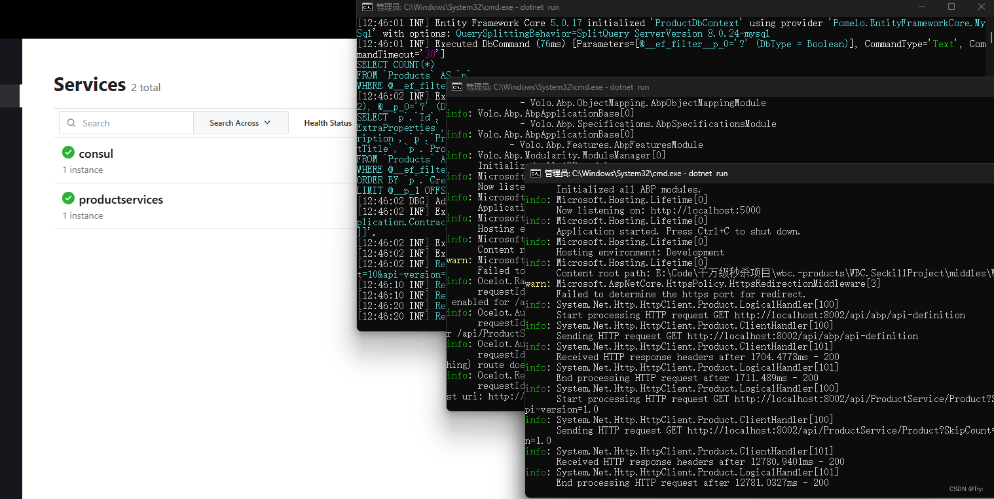Screen dimensions: 994x499
Task: Focus the Search input field
Action: (x=126, y=123)
